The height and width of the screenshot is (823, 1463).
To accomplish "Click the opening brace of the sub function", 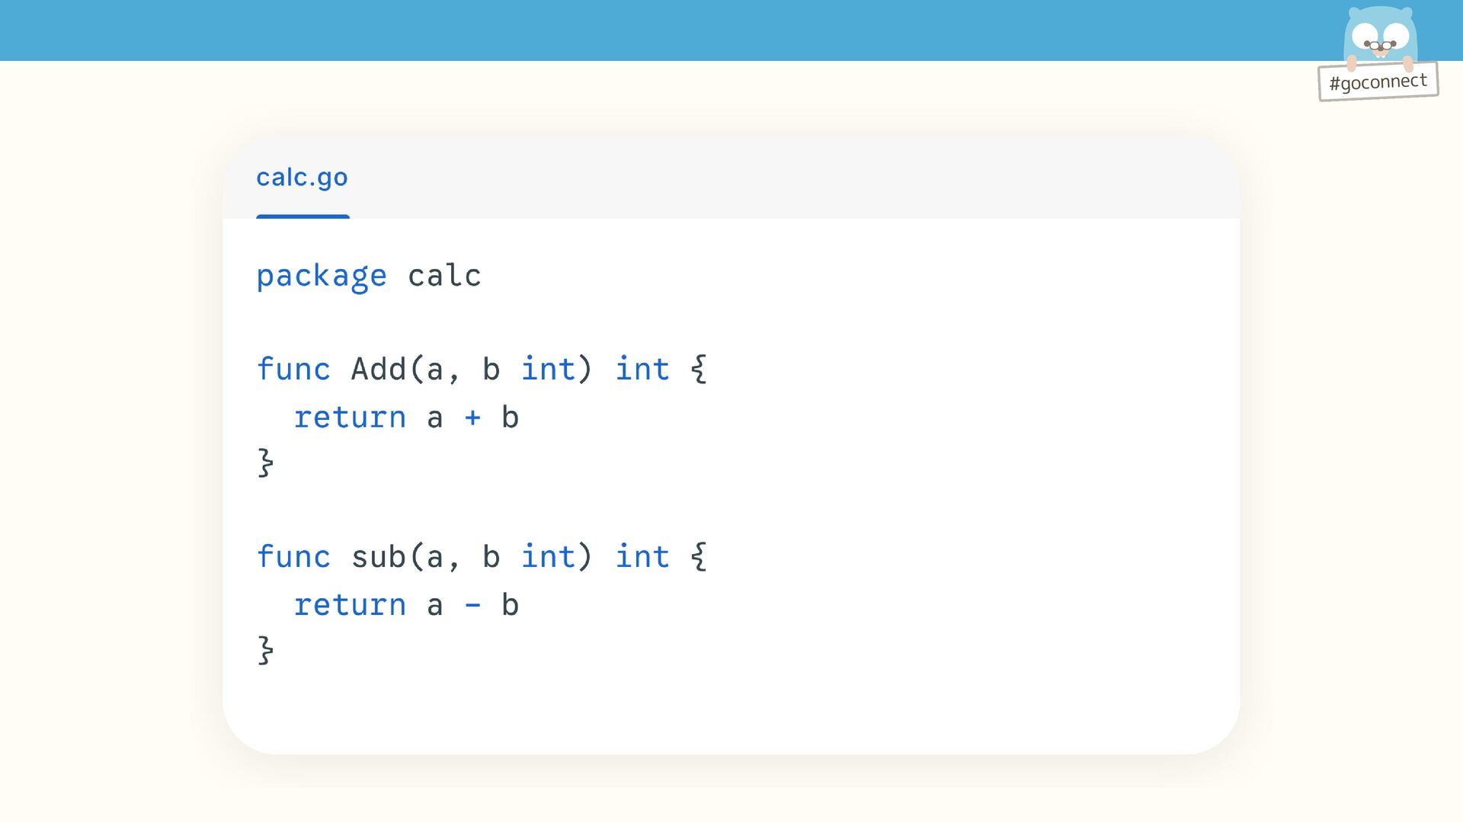I will tap(699, 557).
